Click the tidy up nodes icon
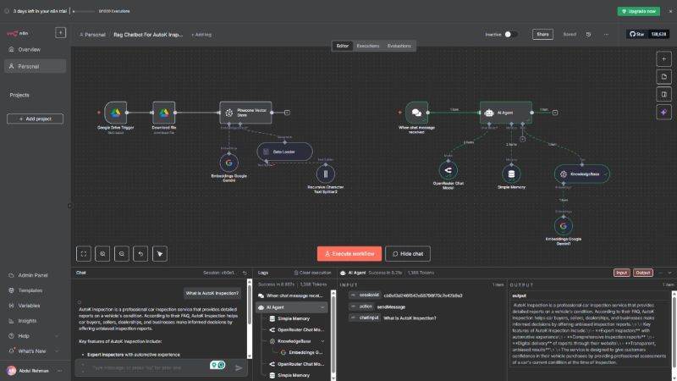The image size is (677, 381). [x=160, y=254]
